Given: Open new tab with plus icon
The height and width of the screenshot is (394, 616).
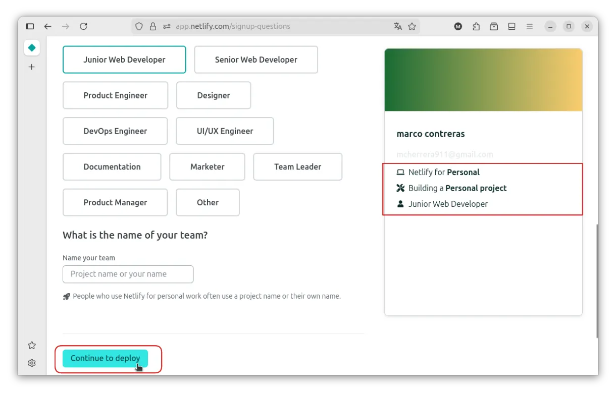Looking at the screenshot, I should point(31,67).
